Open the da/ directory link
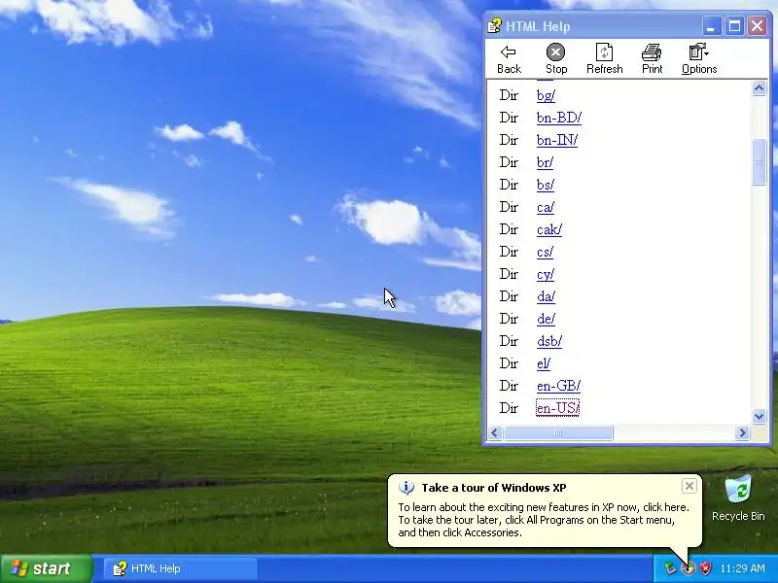The width and height of the screenshot is (778, 583). point(546,296)
